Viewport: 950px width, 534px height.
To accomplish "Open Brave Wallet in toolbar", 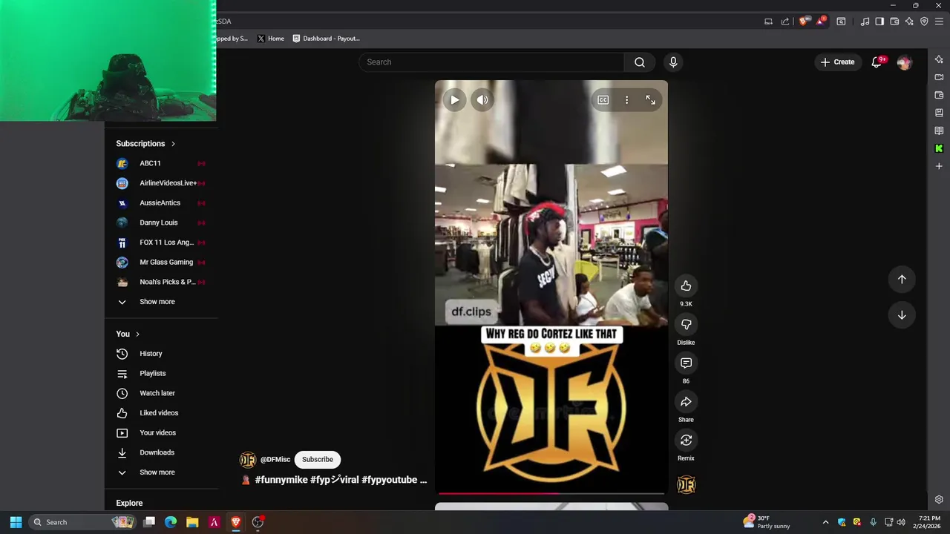I will pyautogui.click(x=894, y=22).
